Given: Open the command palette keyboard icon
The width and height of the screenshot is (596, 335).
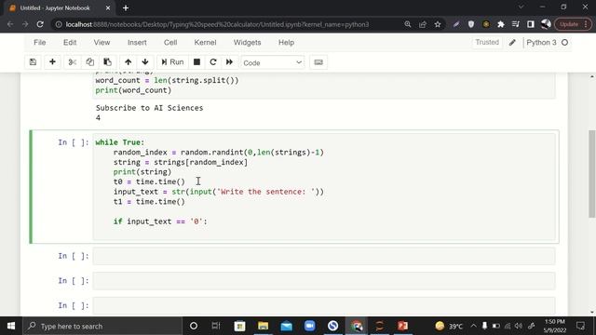Looking at the screenshot, I should (318, 62).
